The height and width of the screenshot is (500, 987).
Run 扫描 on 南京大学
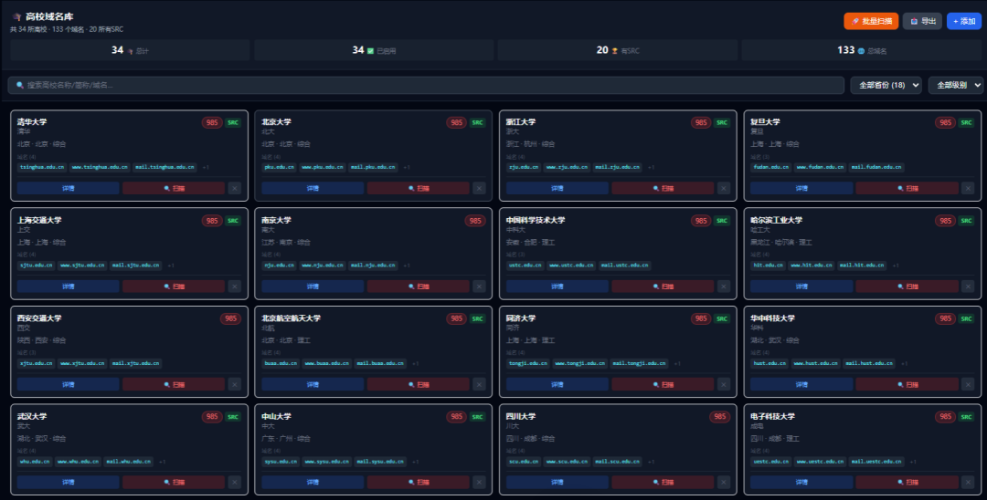[x=418, y=286]
